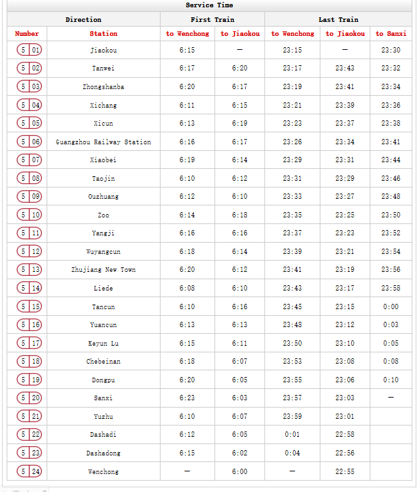The image size is (417, 492).
Task: Click the 5|06 station number badge
Action: pyautogui.click(x=29, y=142)
